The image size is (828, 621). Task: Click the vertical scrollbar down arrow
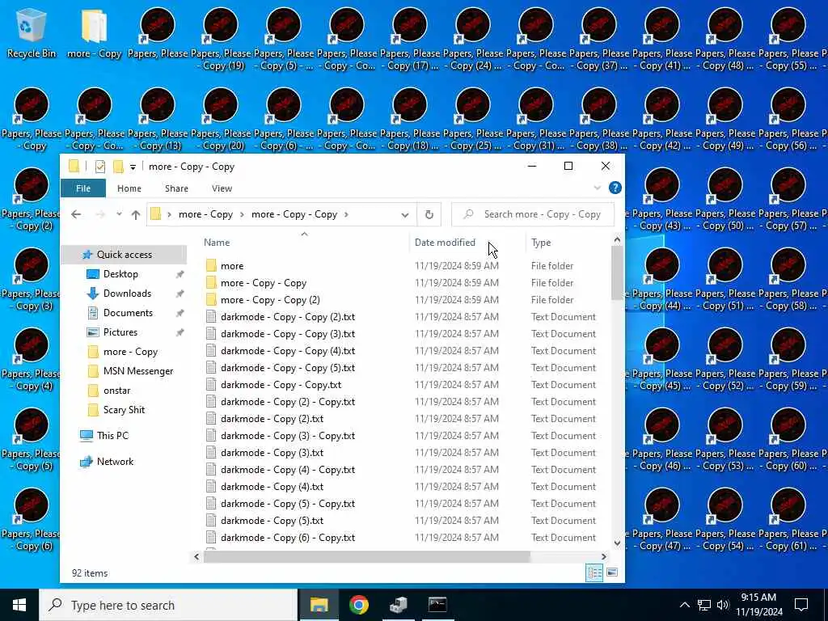click(617, 543)
